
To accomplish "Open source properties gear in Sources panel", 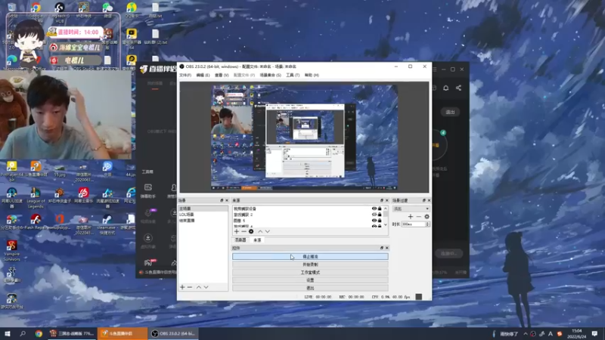I will pyautogui.click(x=251, y=231).
